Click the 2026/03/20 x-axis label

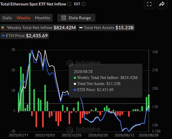click(x=98, y=135)
